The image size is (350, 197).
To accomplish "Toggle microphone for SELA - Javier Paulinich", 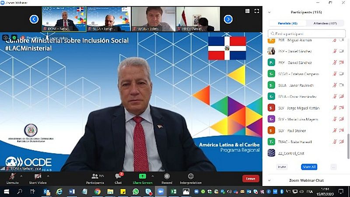I will click(335, 85).
